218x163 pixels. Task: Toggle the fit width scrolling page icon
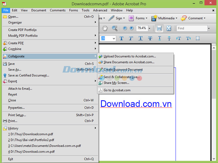point(159,28)
